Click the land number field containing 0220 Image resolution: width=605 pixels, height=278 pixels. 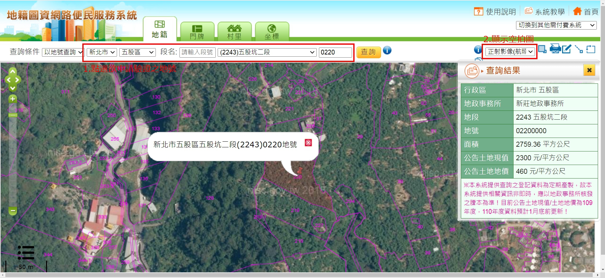point(335,52)
